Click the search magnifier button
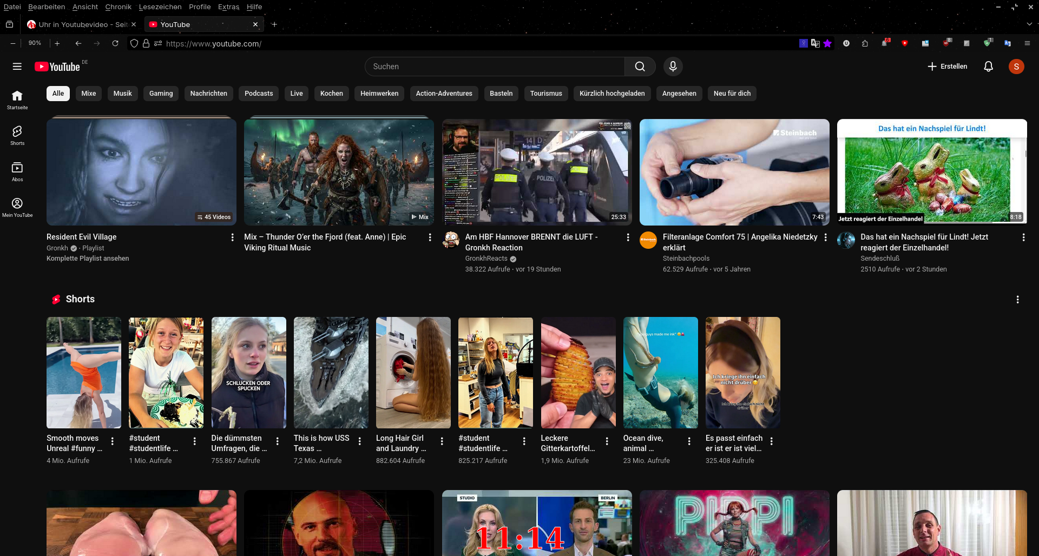 click(x=640, y=67)
